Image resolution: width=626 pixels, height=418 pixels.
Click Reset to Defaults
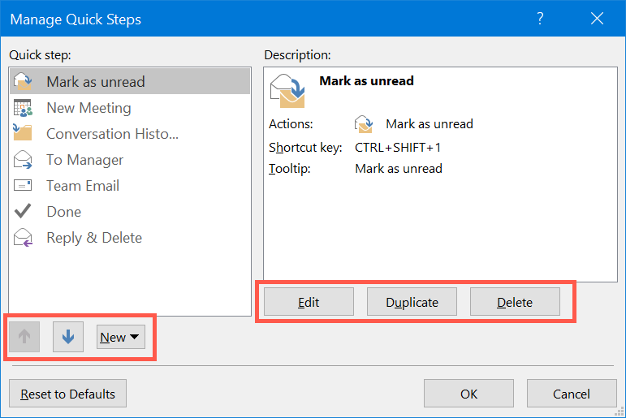coord(68,394)
